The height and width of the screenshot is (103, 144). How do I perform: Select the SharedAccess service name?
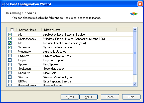click(x=27, y=39)
